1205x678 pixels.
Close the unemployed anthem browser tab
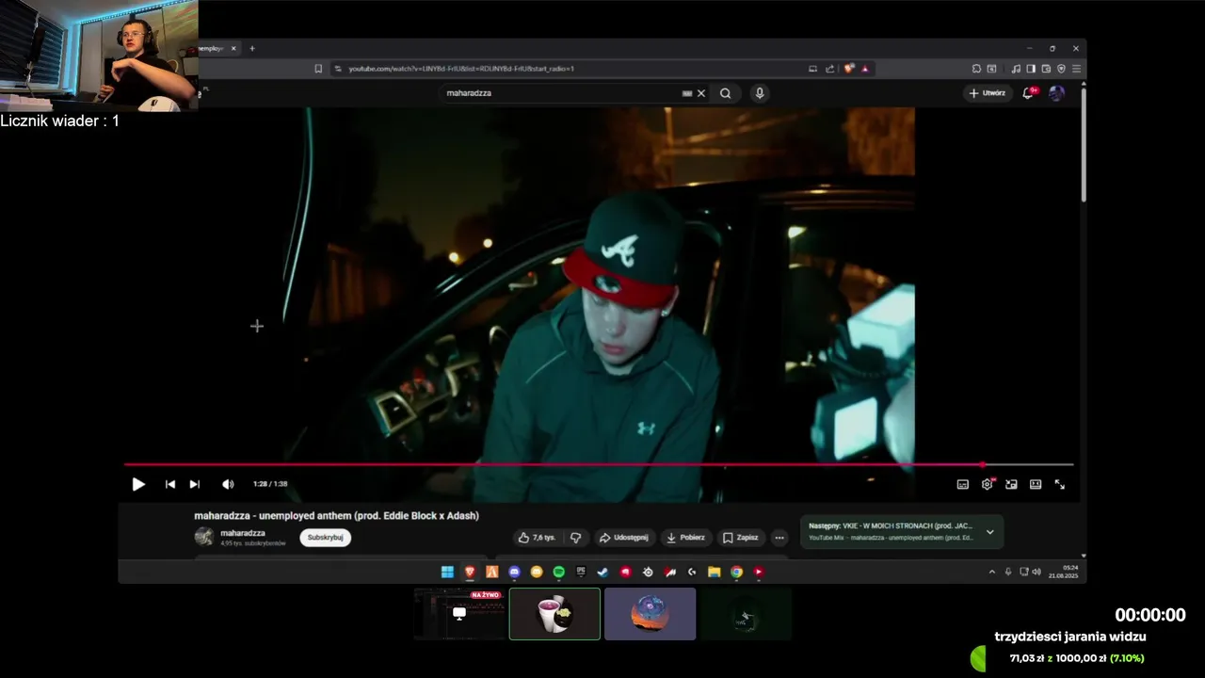[x=233, y=48]
